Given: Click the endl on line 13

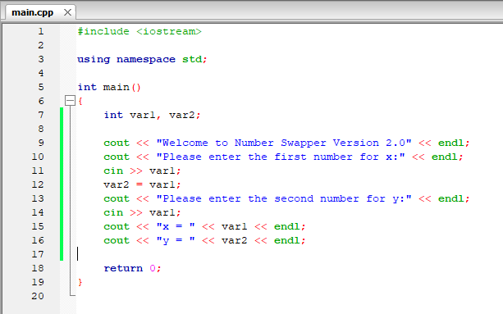Looking at the screenshot, I should pyautogui.click(x=450, y=198).
